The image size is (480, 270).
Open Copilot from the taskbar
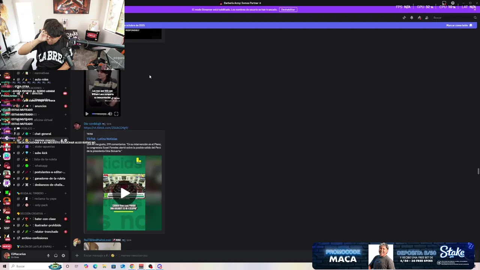86,266
